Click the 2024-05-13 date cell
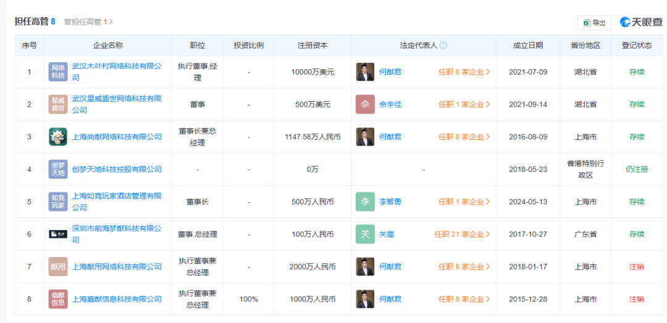 pos(528,202)
